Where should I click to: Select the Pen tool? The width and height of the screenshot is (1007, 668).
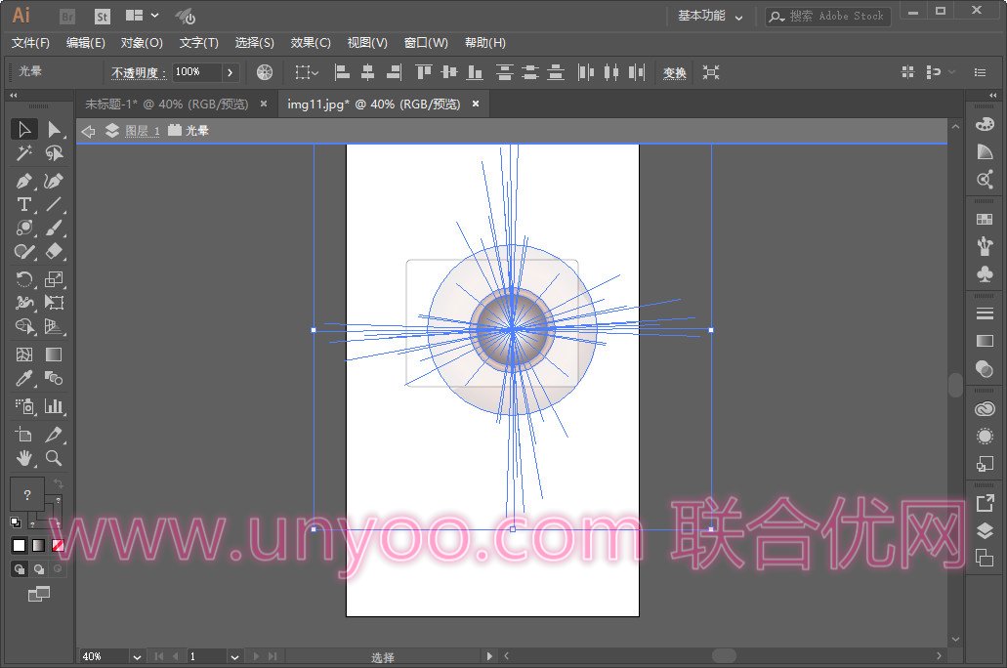(x=24, y=181)
